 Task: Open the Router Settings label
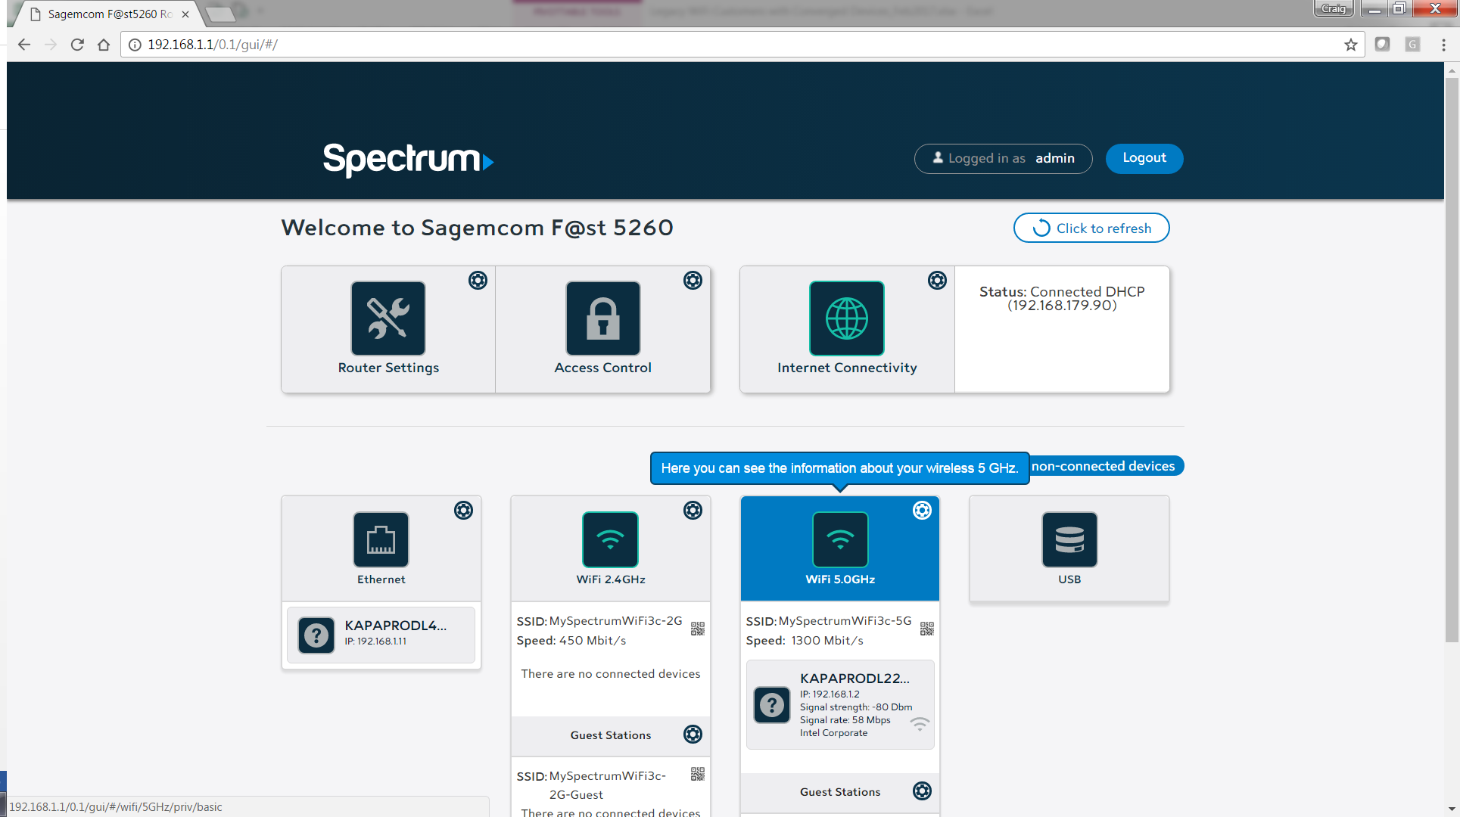[x=388, y=368]
